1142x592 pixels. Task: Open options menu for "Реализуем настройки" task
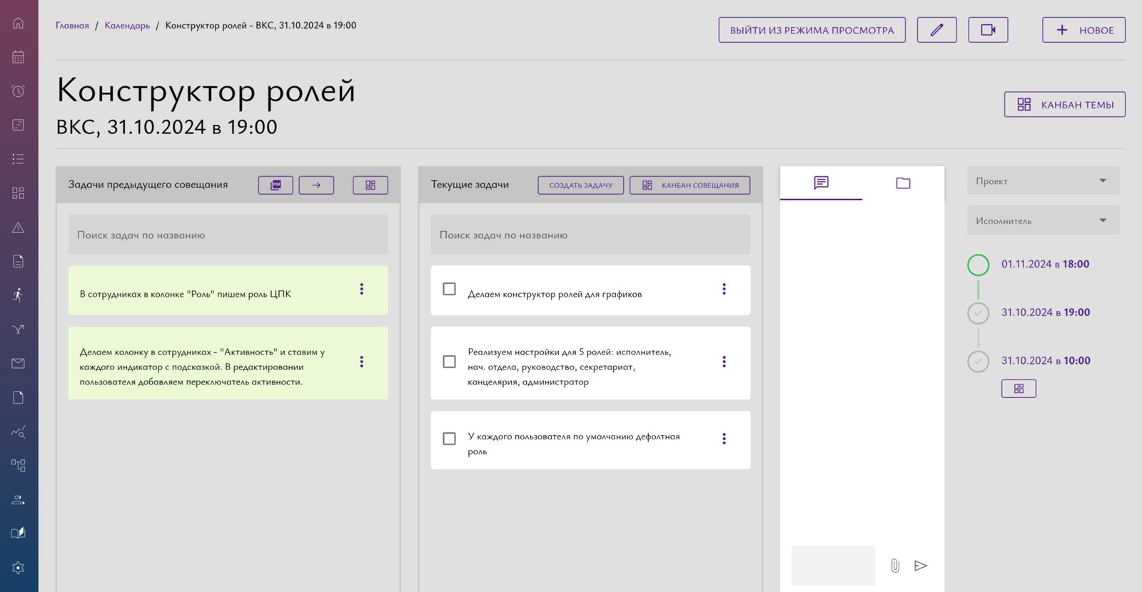pos(724,362)
